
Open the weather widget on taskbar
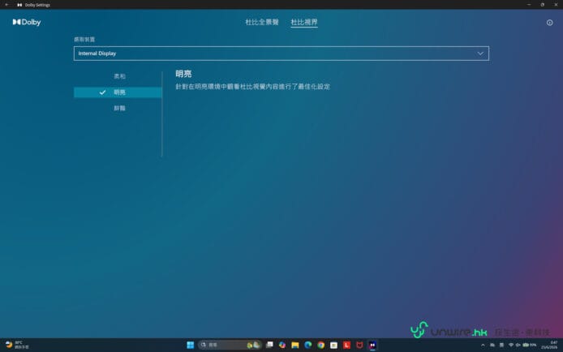click(x=17, y=345)
